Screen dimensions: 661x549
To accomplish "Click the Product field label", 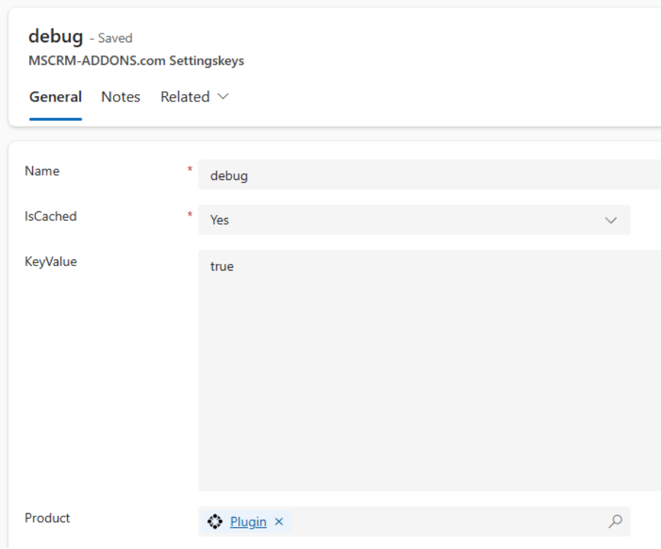I will coord(47,518).
